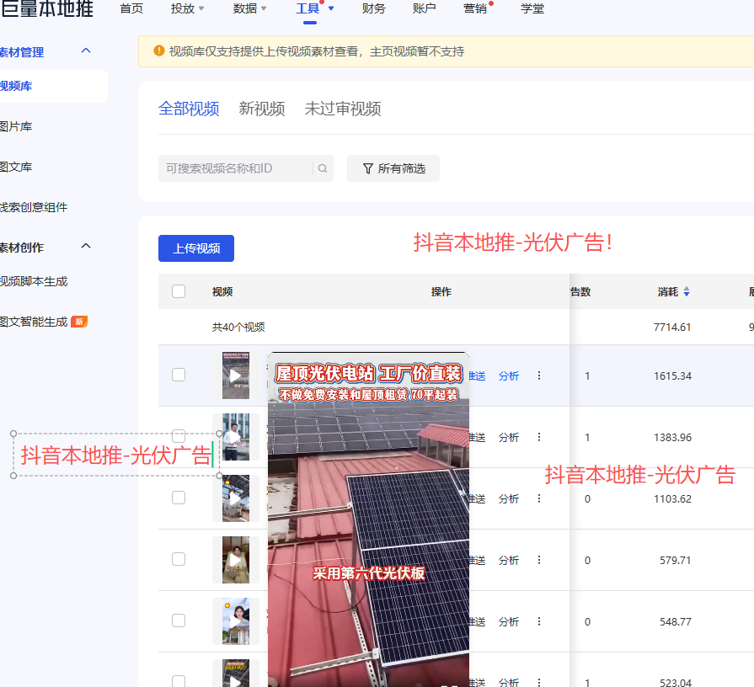This screenshot has height=687, width=754.
Task: Click the more options dots in 523.04 row
Action: coord(539,682)
